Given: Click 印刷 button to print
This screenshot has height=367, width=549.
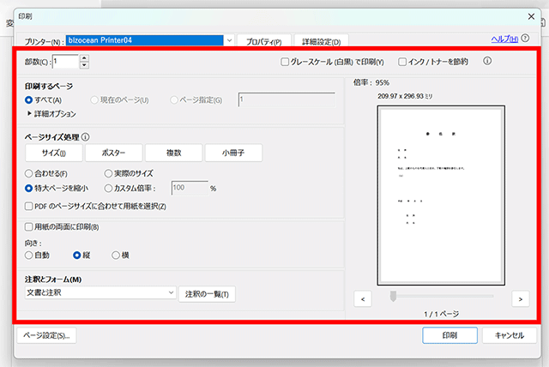Looking at the screenshot, I should click(x=449, y=335).
